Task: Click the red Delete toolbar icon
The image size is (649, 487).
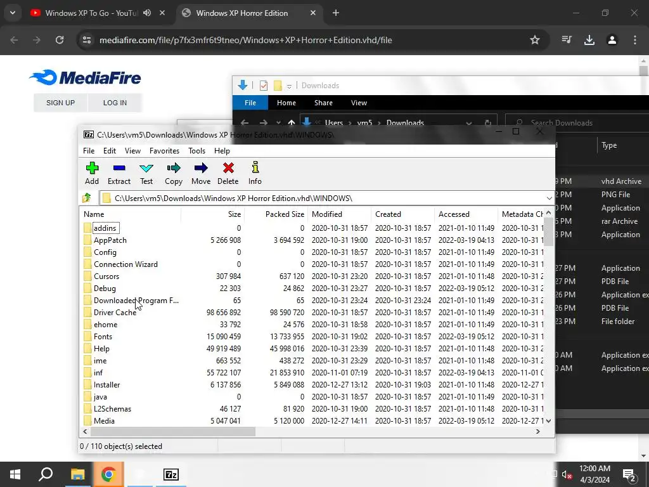Action: click(228, 173)
